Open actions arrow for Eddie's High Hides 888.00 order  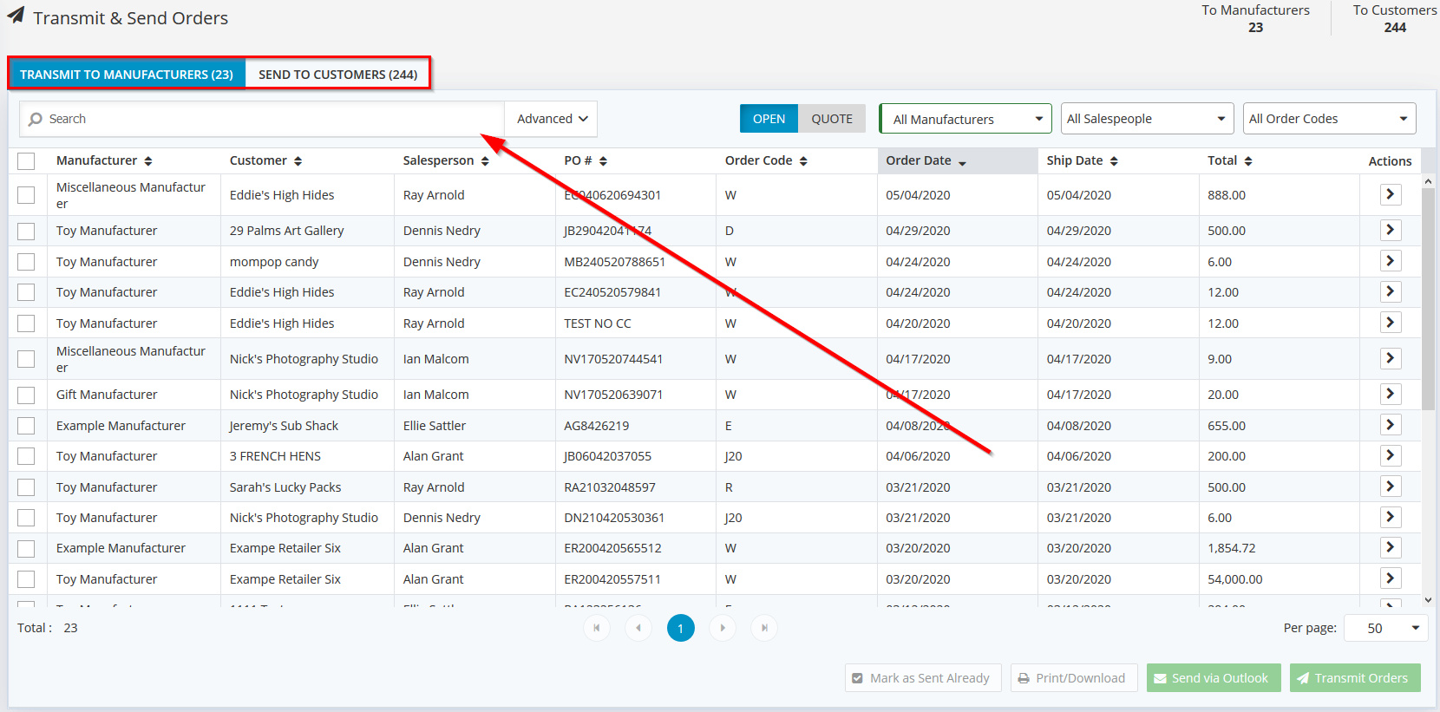(x=1390, y=195)
